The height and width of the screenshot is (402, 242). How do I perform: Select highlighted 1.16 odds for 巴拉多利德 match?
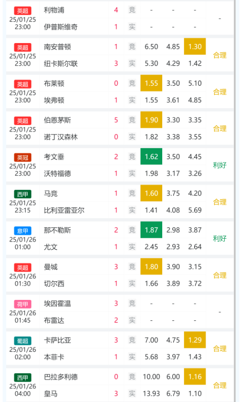click(195, 377)
